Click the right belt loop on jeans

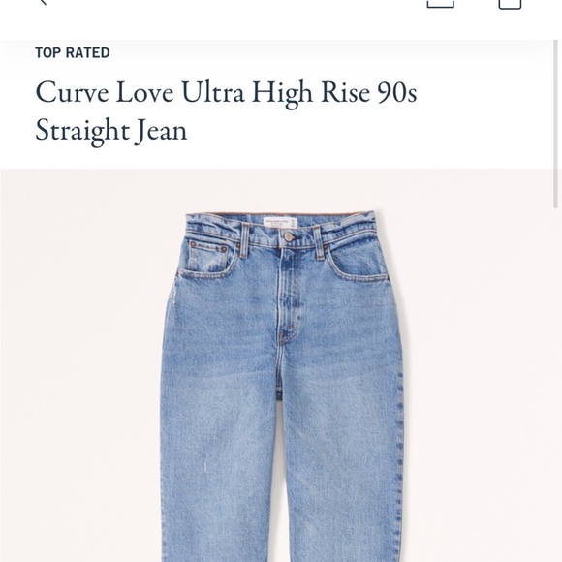320,242
